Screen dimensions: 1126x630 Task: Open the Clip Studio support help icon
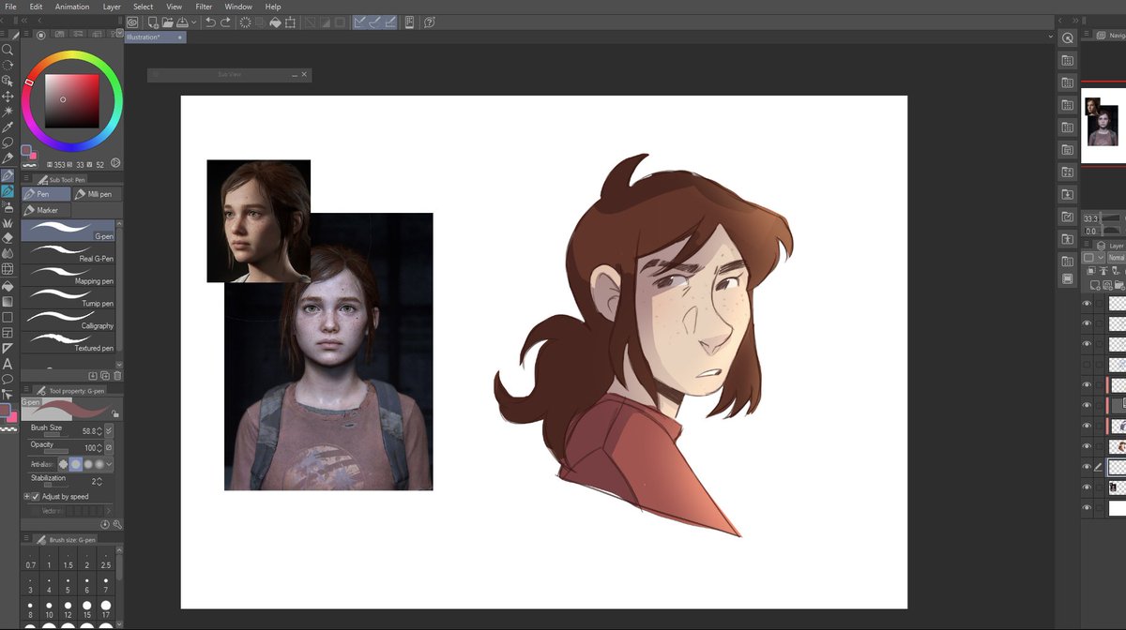(429, 22)
